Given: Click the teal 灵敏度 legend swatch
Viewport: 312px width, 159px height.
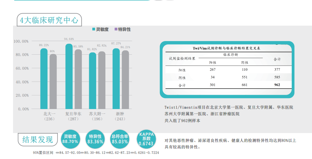Looking at the screenshot, I should (93, 30).
